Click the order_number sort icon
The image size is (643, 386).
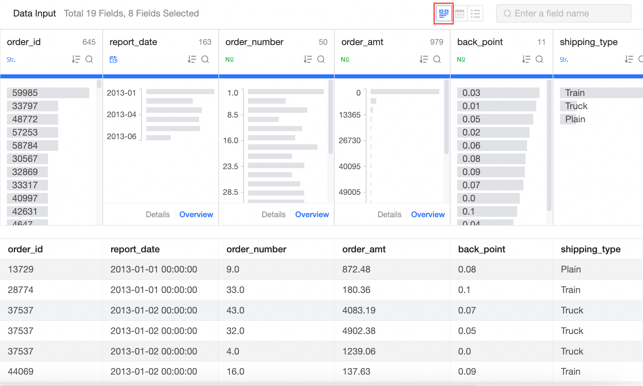(308, 59)
